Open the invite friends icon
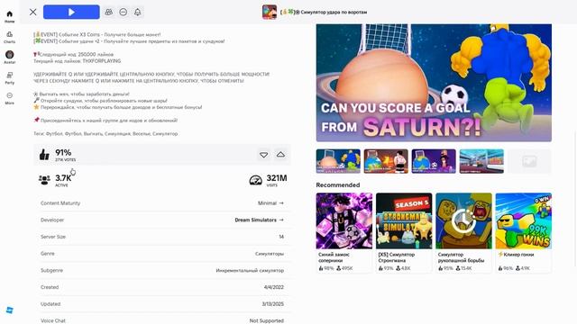This screenshot has height=324, width=577. point(109,12)
